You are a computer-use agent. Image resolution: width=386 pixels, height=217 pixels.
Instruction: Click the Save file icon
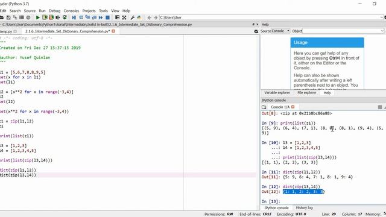8,17
